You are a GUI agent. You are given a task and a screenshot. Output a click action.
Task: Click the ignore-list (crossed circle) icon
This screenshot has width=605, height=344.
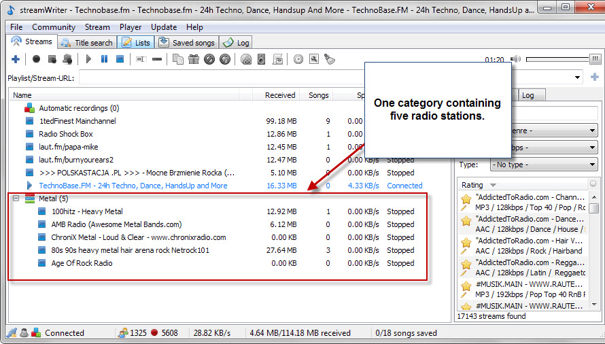[x=209, y=59]
